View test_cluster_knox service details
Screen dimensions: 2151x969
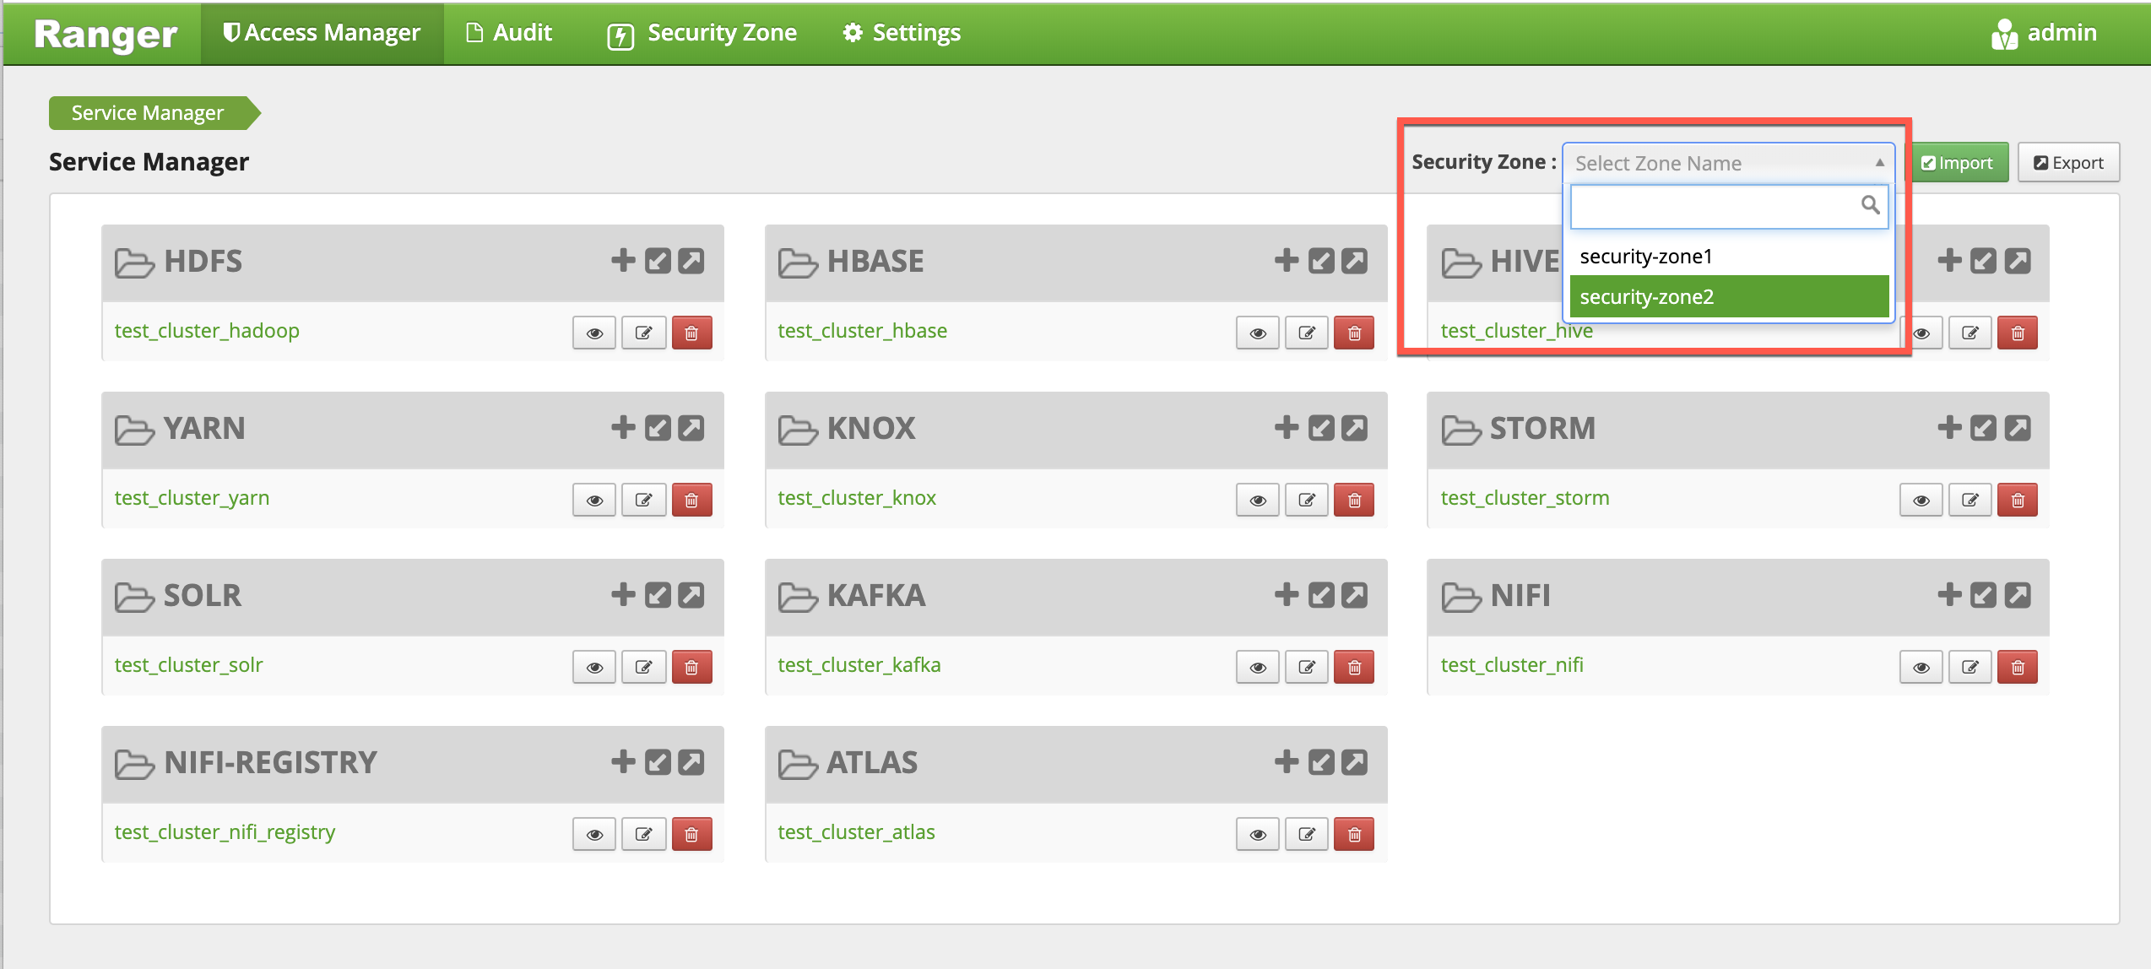pyautogui.click(x=1258, y=500)
